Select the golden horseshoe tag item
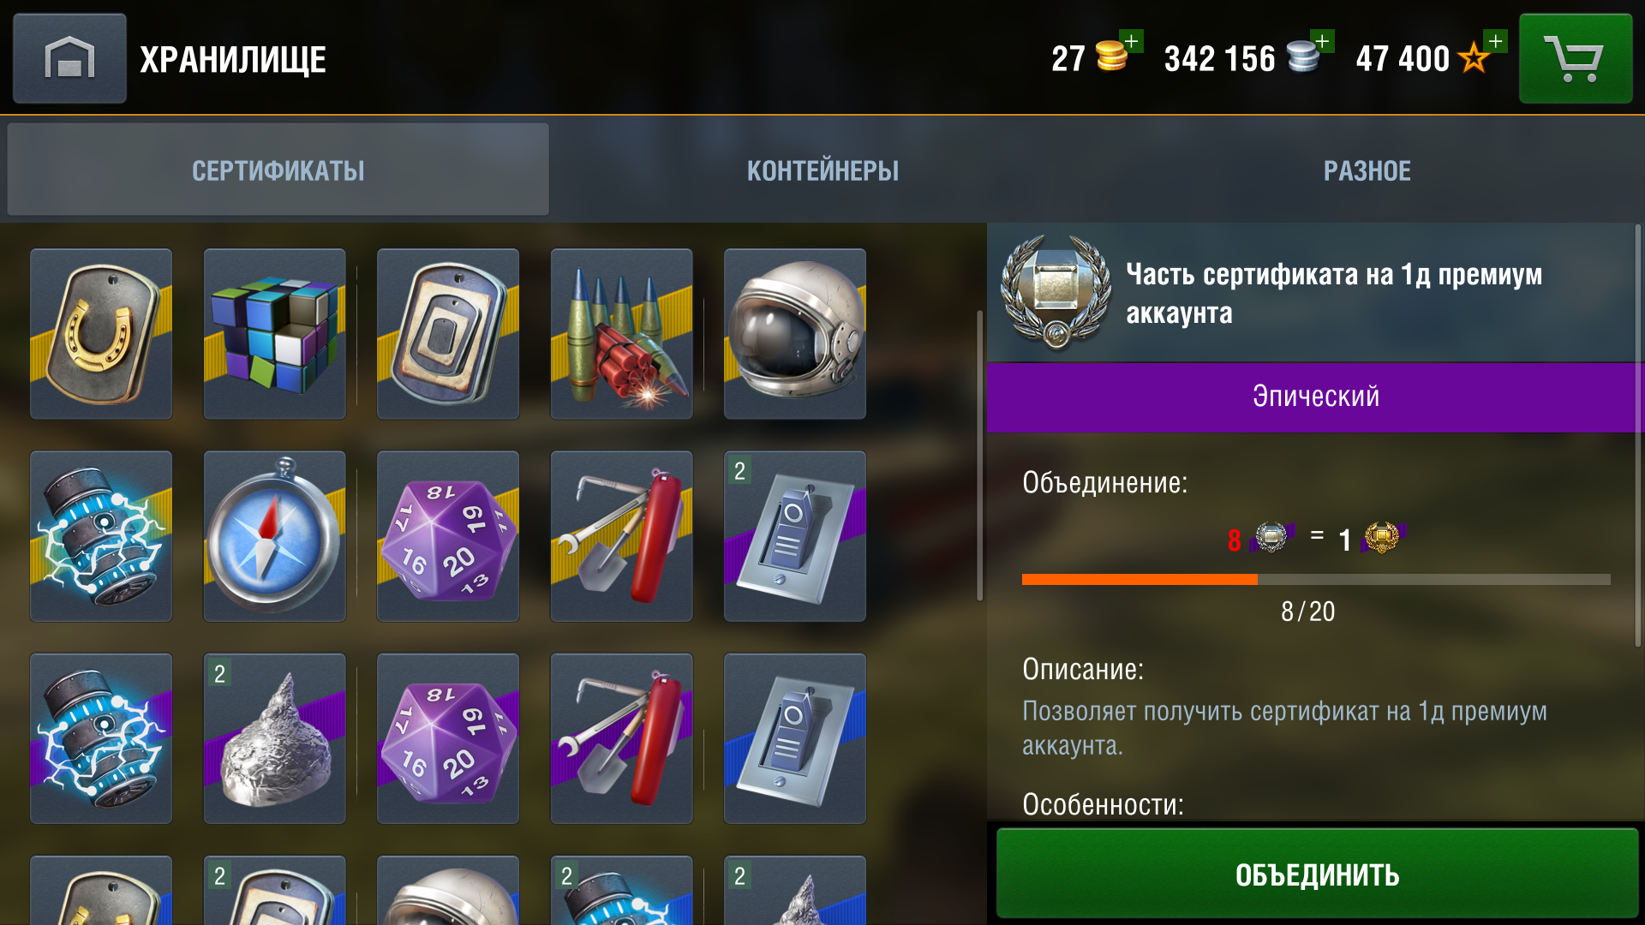This screenshot has width=1645, height=925. (101, 334)
